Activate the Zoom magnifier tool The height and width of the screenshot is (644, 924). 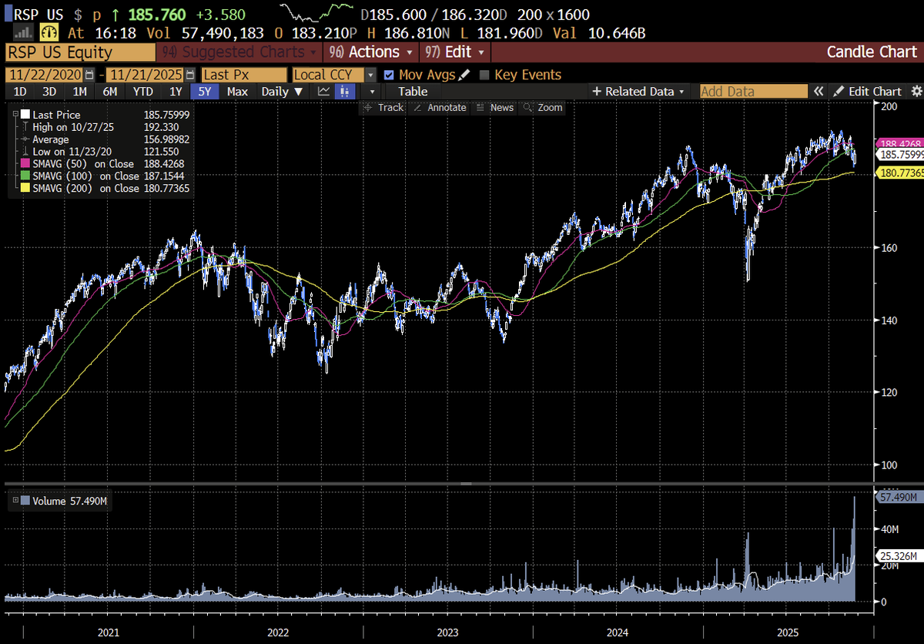click(x=543, y=108)
